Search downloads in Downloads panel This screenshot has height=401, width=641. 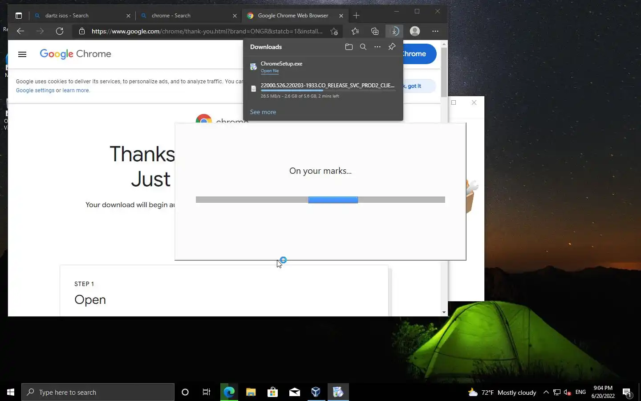(363, 47)
